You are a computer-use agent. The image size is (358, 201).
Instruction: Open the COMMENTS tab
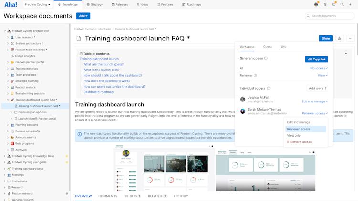[108, 196]
